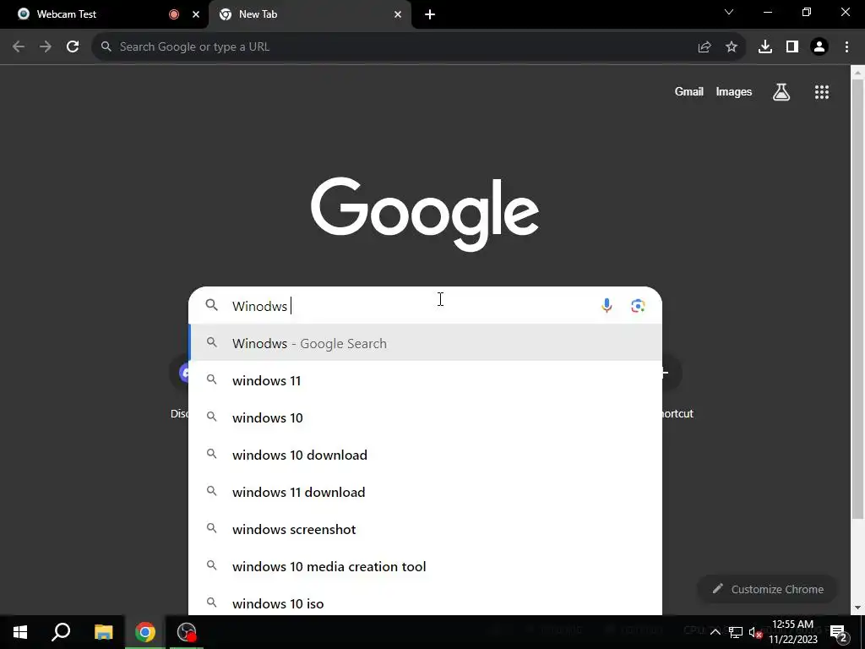Open Search Labs flask icon
This screenshot has width=865, height=649.
pyautogui.click(x=781, y=92)
